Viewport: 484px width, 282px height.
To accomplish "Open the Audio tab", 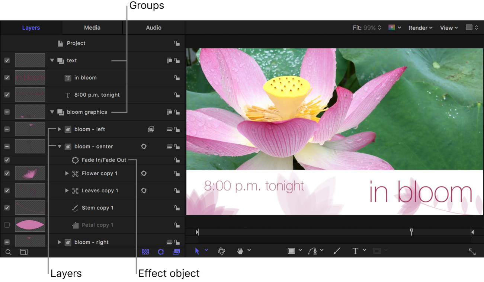I will [x=153, y=28].
